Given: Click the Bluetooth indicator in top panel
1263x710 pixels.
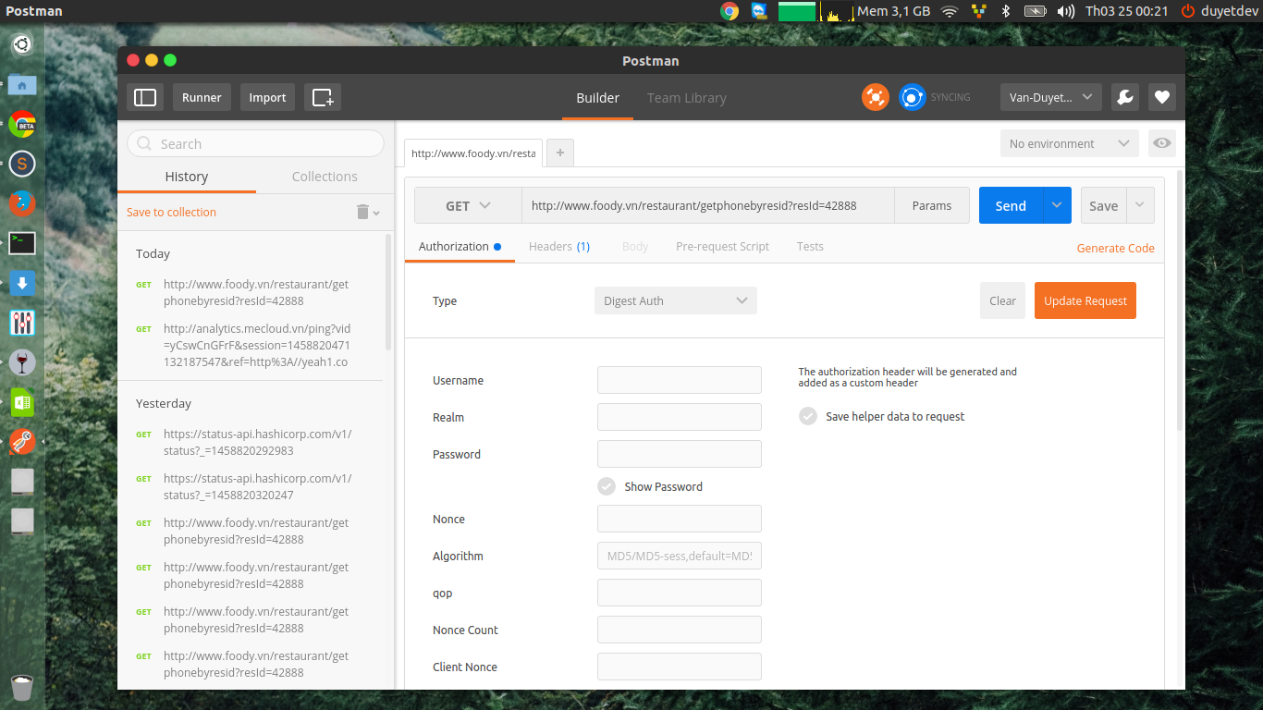Looking at the screenshot, I should [x=1006, y=11].
